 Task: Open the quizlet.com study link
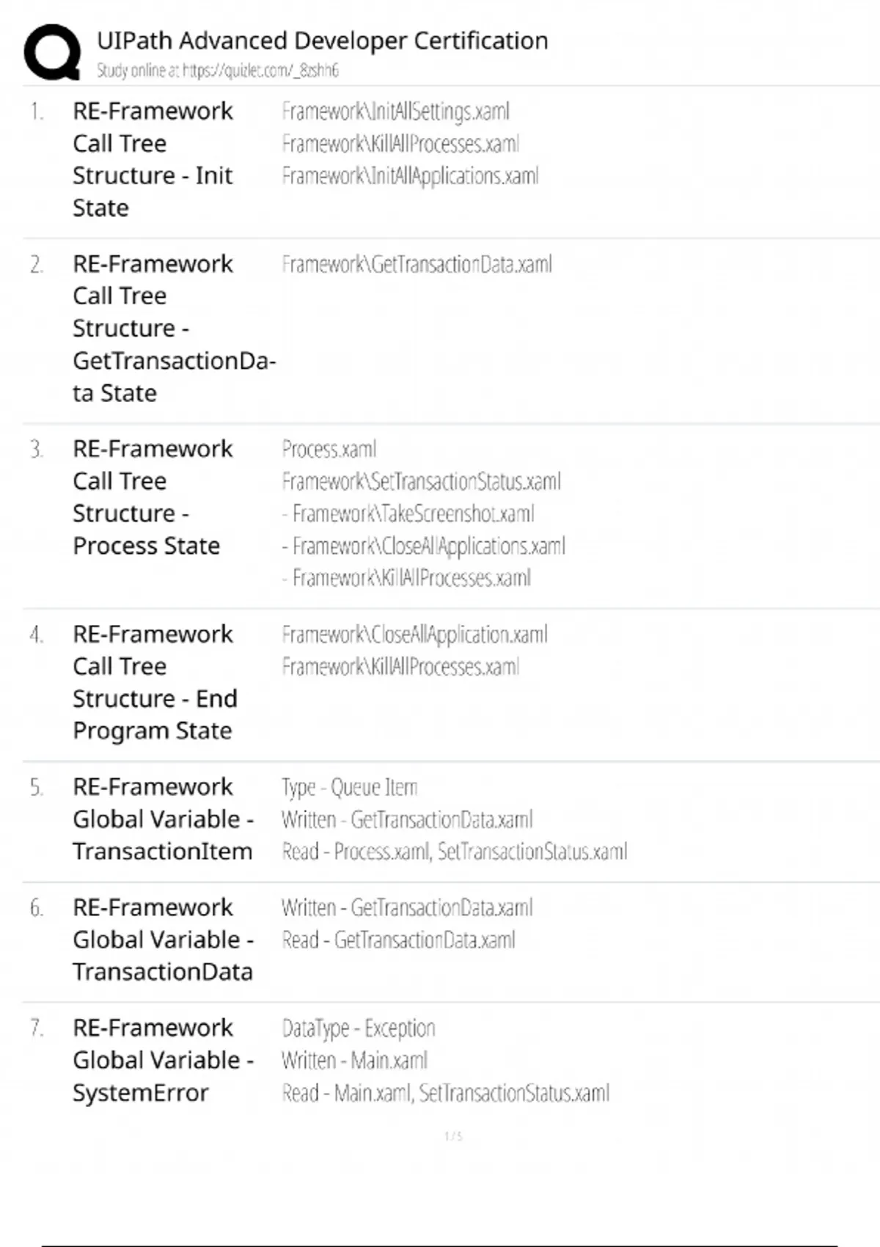click(260, 71)
